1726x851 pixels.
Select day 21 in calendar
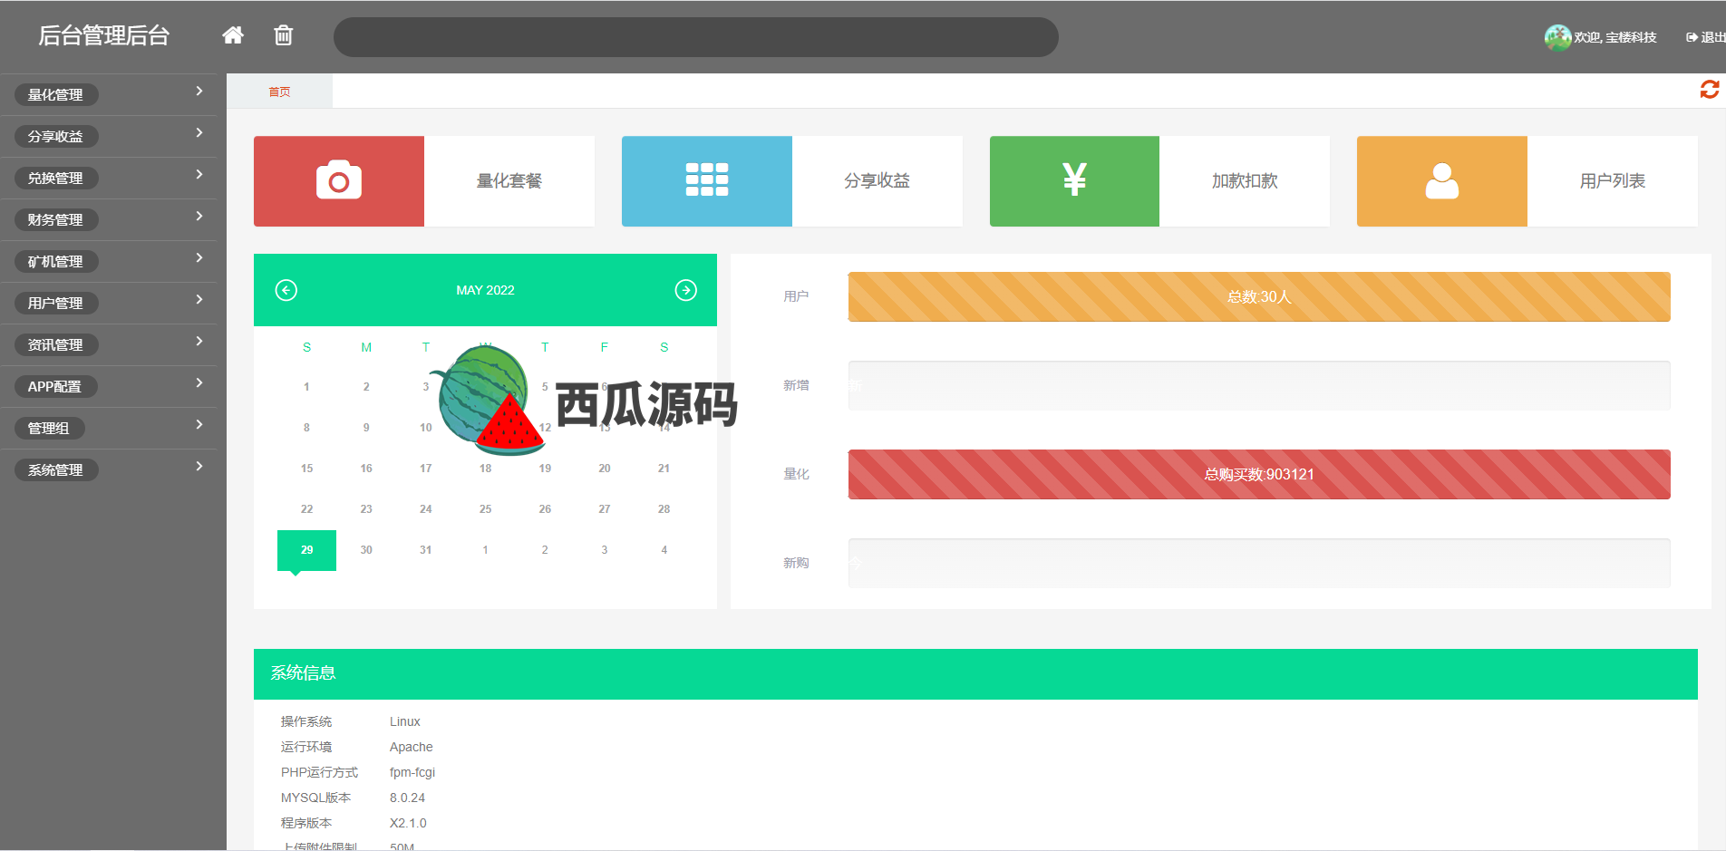(x=664, y=469)
